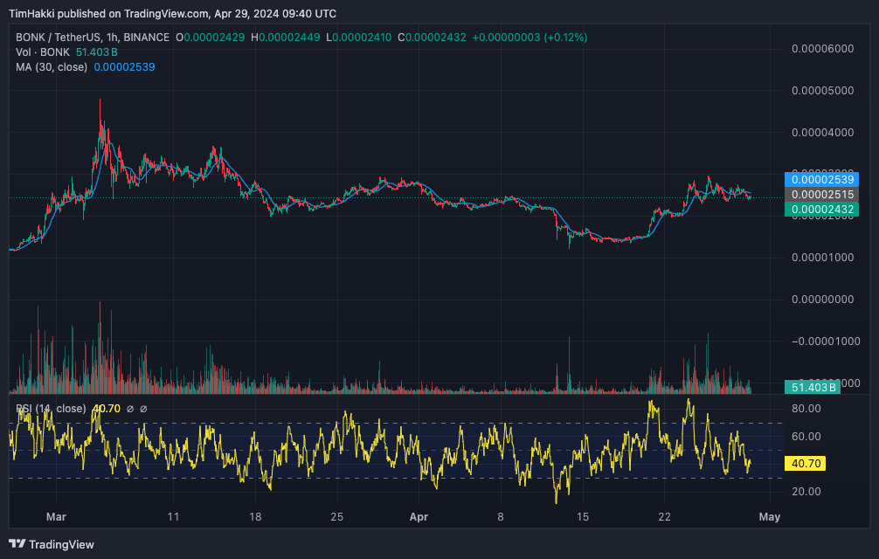
Task: Click the 0.00000000 price axis label
Action: click(x=822, y=300)
